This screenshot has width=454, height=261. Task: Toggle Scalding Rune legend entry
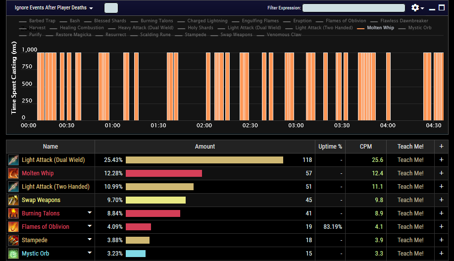pyautogui.click(x=151, y=35)
